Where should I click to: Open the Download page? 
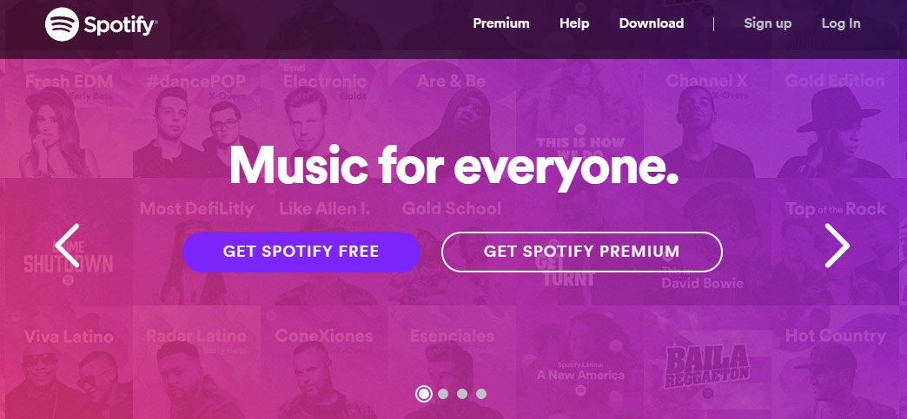pyautogui.click(x=652, y=23)
